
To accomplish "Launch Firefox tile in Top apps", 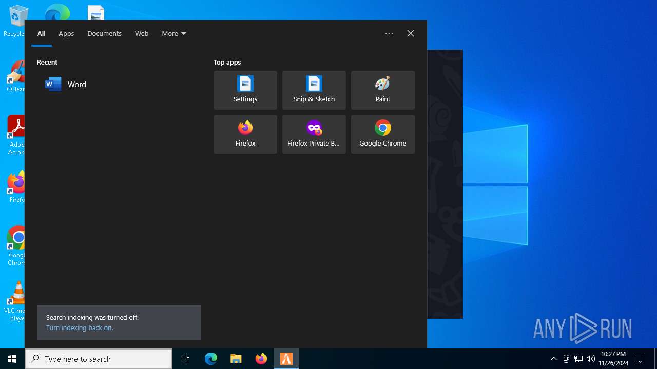I will [x=245, y=134].
